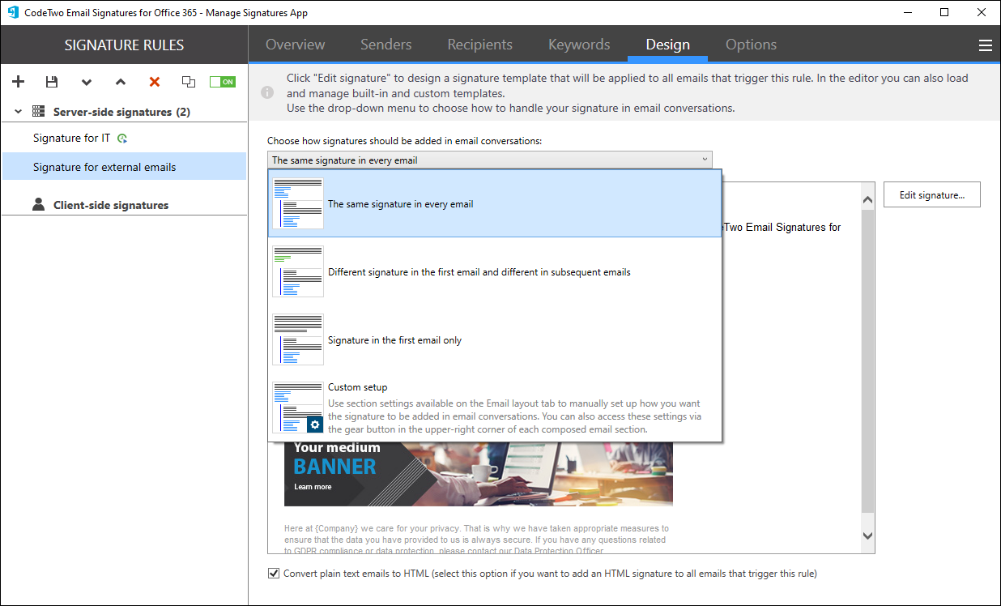Click the info icon in the hint bar
The height and width of the screenshot is (606, 1001).
click(x=267, y=93)
